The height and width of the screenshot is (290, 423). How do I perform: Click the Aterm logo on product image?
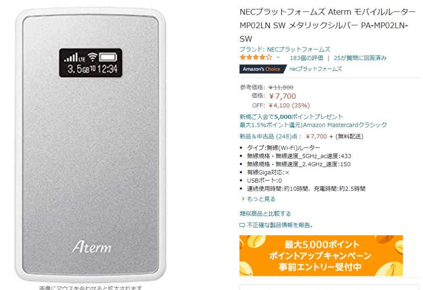click(x=92, y=247)
